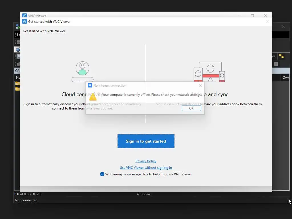Close the No internet connection dialog
The image size is (292, 219).
pyautogui.click(x=200, y=85)
